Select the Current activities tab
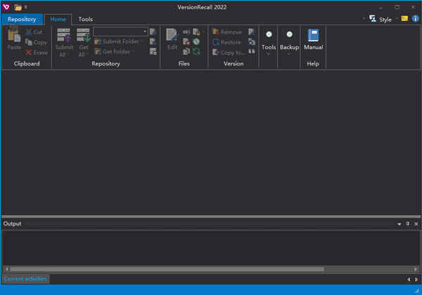The width and height of the screenshot is (422, 295). pyautogui.click(x=25, y=279)
